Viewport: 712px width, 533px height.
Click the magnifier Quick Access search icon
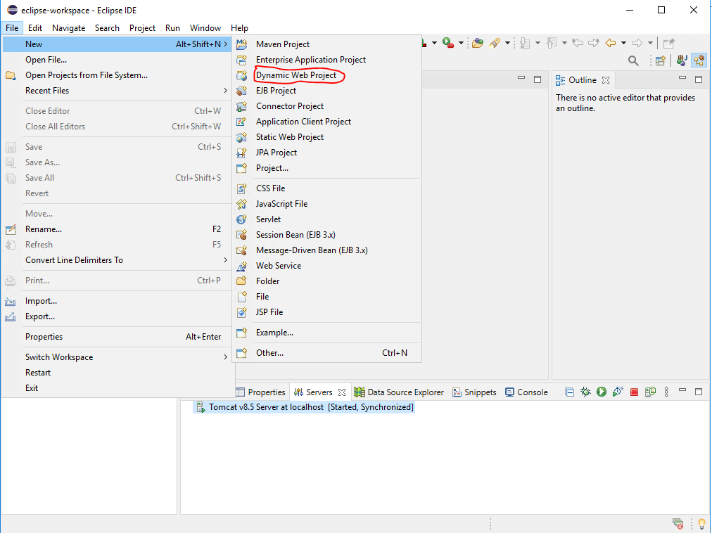click(633, 60)
